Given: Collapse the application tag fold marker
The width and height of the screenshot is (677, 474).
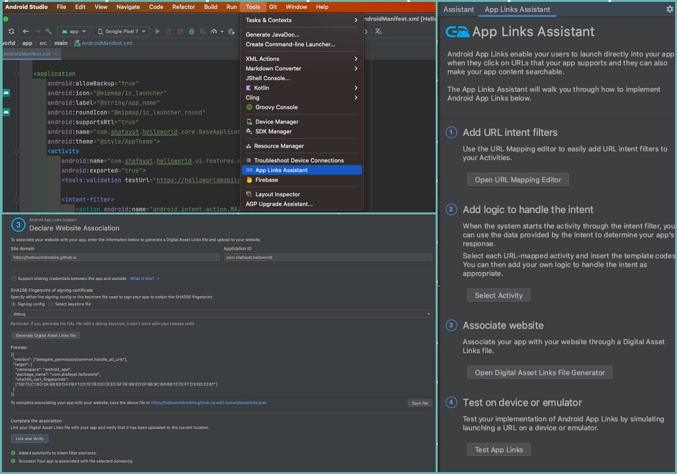Looking at the screenshot, I should (x=17, y=74).
